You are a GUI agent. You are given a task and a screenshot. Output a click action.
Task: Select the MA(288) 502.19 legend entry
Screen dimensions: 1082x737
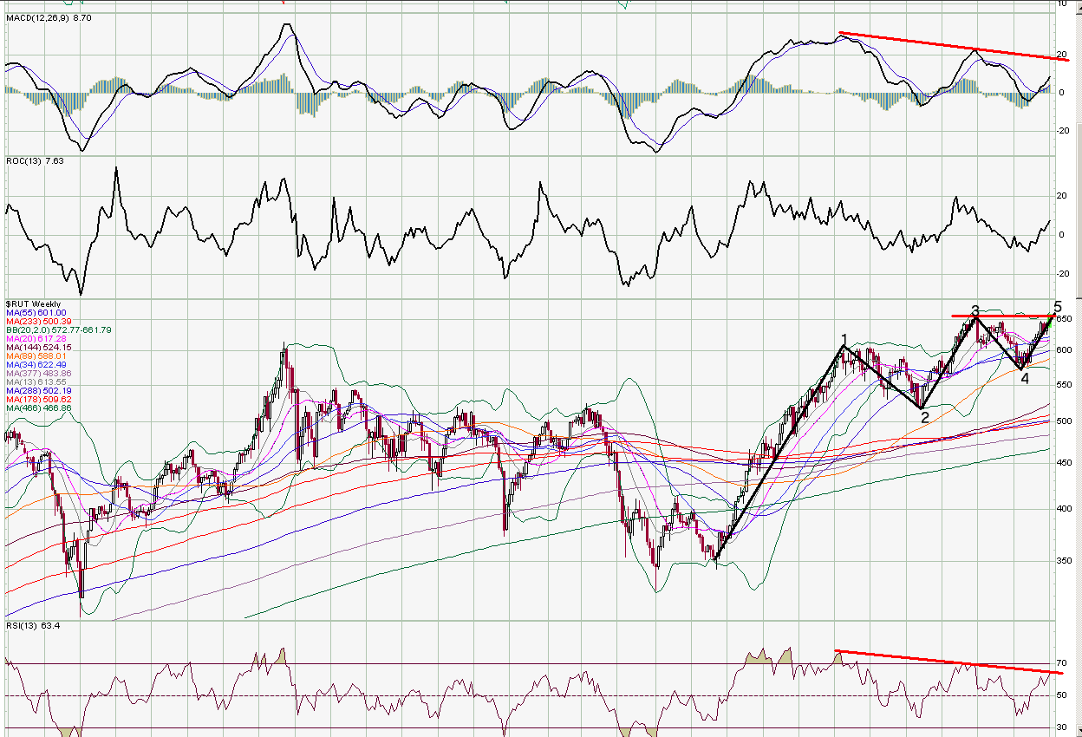click(39, 390)
